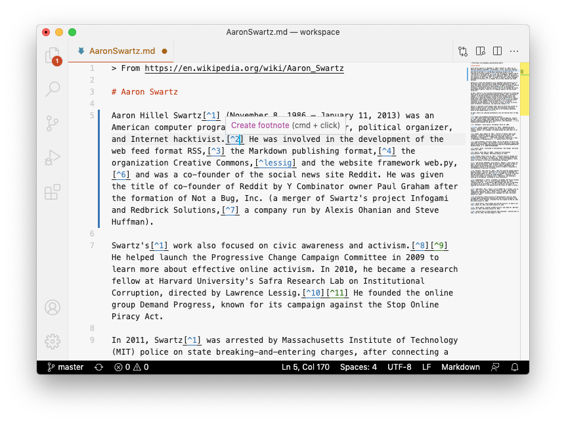566x423 pixels.
Task: Click the master branch indicator
Action: (x=66, y=367)
